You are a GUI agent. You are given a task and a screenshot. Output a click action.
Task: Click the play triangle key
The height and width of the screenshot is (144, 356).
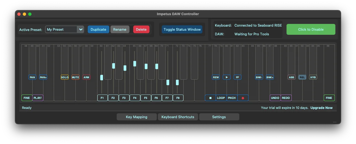point(227,77)
